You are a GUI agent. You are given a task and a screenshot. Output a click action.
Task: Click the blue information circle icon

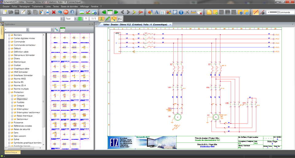coord(181,12)
